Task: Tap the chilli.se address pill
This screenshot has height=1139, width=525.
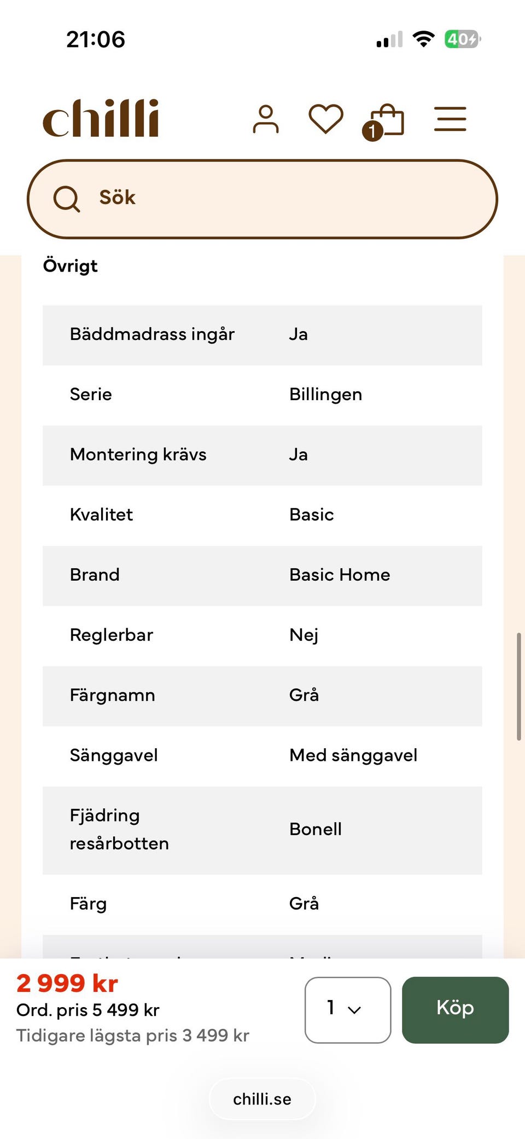Action: pyautogui.click(x=262, y=1099)
